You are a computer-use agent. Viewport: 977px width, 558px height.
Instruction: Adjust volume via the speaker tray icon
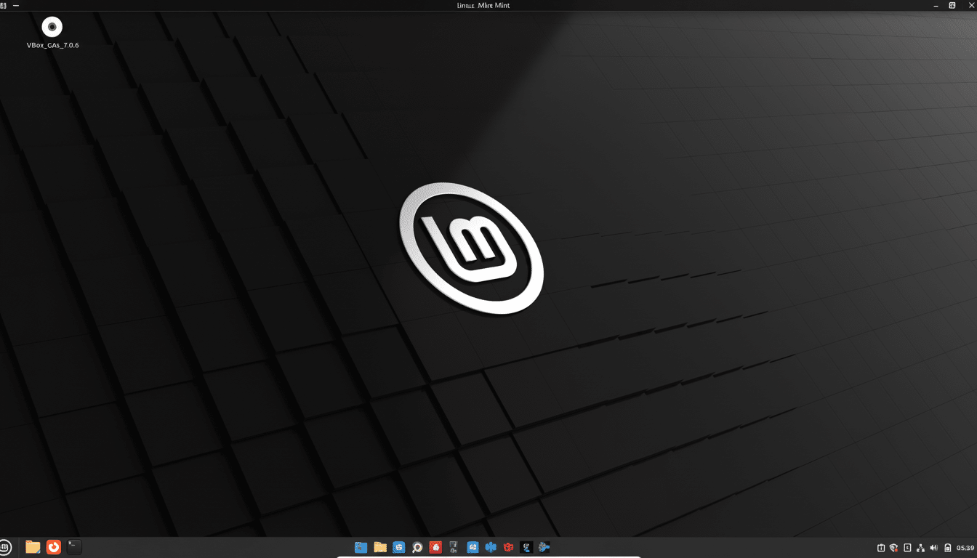coord(933,547)
